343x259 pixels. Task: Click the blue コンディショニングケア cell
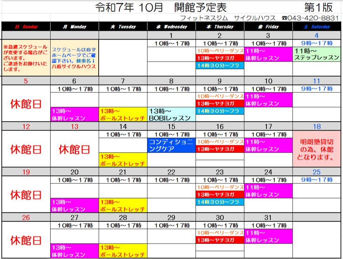pos(171,146)
